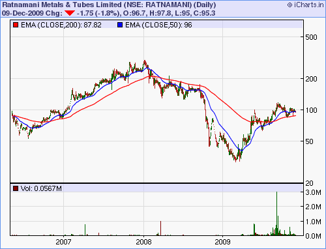Viewport: 326px width, 249px height.
Task: Click the 500 price axis label
Action: [311, 37]
